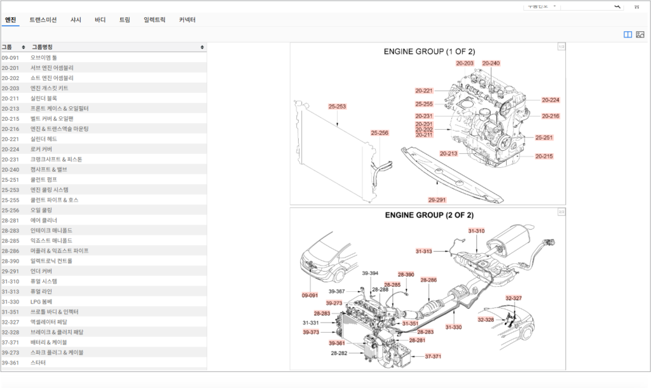Go to the 커넥터 tab
Image resolution: width=651 pixels, height=388 pixels.
tap(188, 20)
